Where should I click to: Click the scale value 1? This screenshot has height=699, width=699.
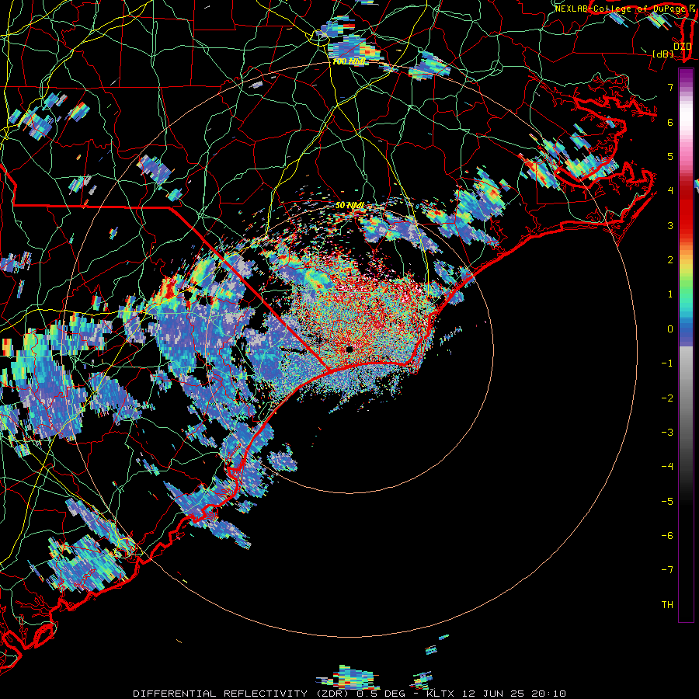coord(670,294)
